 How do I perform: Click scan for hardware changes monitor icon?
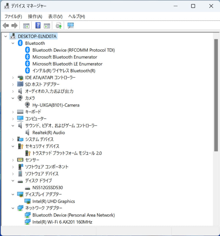coord(70,25)
